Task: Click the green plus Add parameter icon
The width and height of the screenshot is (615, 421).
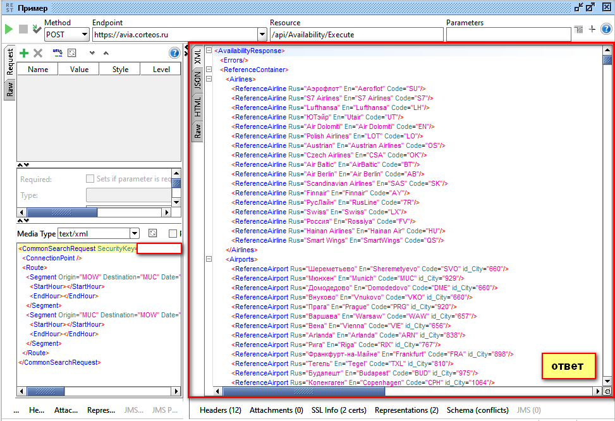Action: pos(24,53)
